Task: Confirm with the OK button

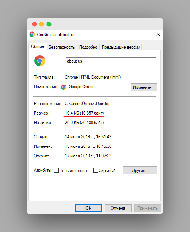Action: [88, 208]
